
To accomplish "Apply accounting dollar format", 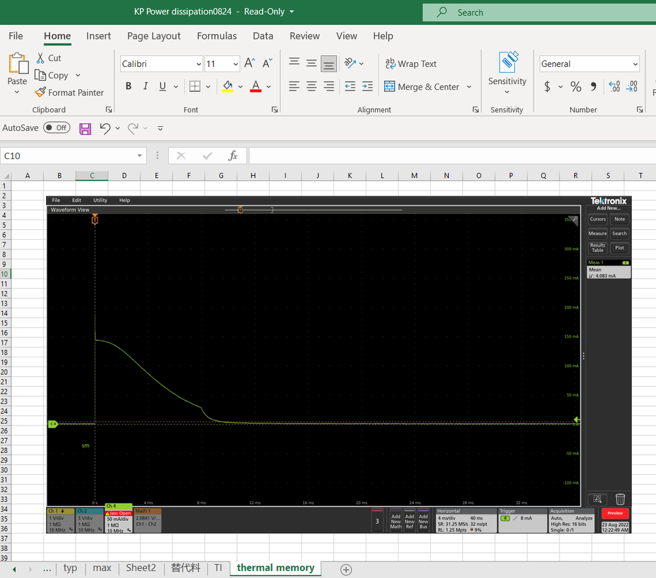I will coord(547,86).
